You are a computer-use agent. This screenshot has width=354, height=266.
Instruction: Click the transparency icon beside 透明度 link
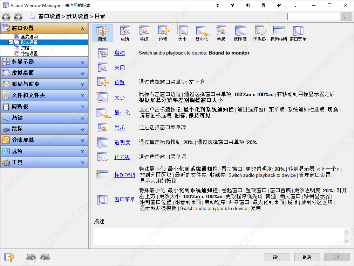(x=103, y=142)
